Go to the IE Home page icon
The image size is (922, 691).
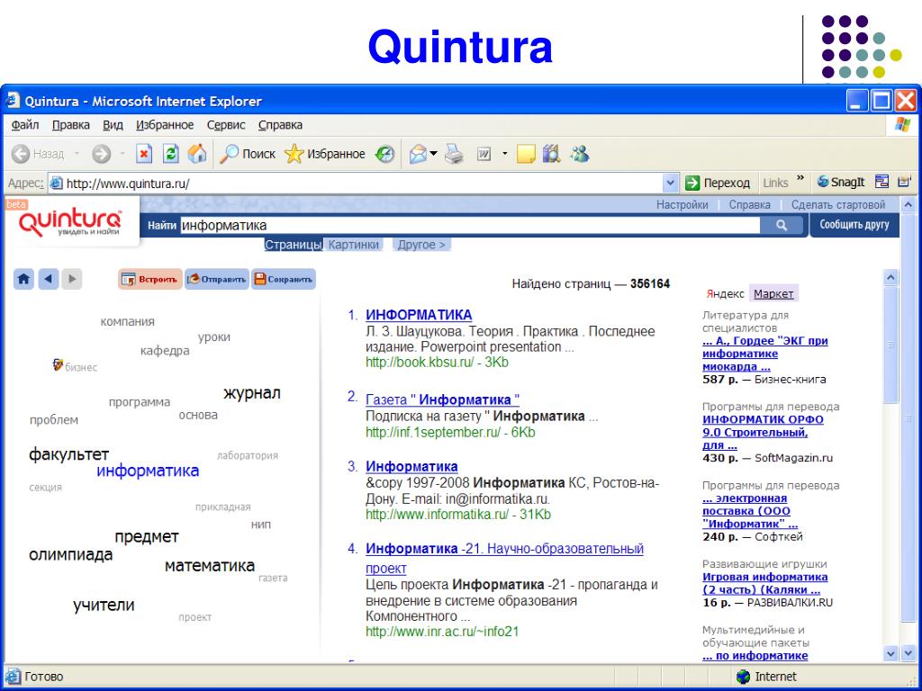coord(197,154)
